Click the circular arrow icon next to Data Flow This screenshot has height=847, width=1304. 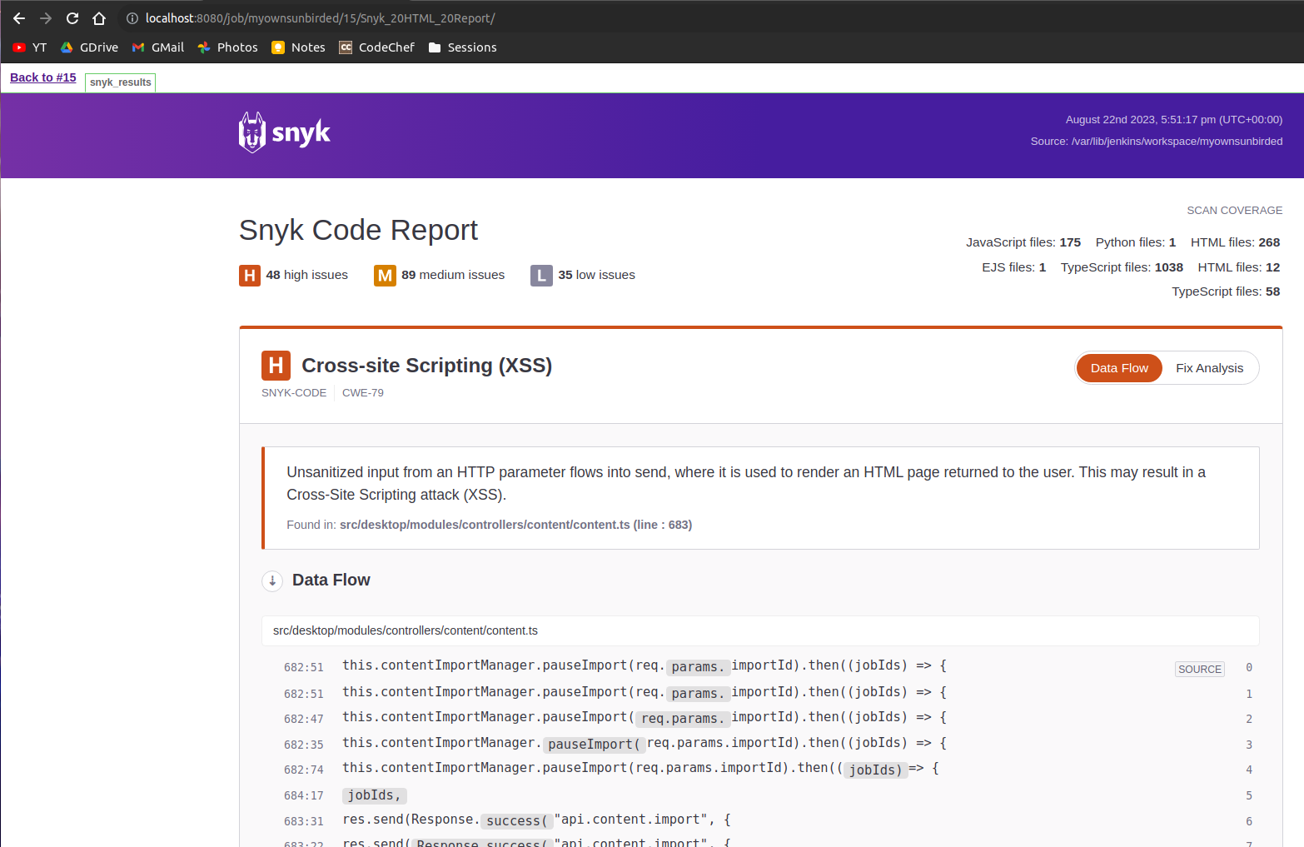(x=272, y=580)
